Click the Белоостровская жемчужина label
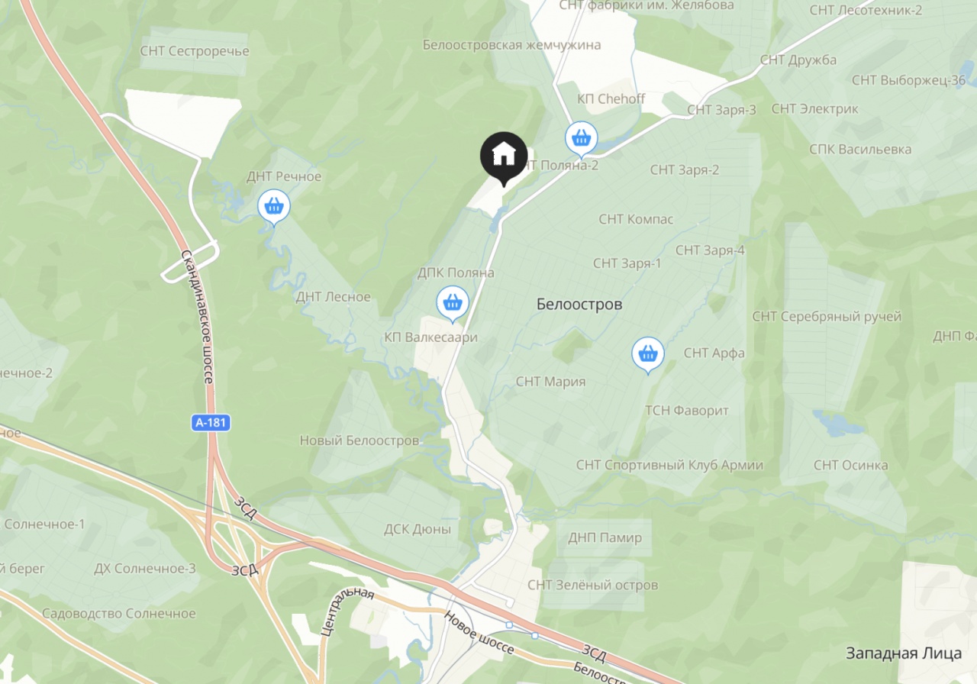 tap(511, 45)
